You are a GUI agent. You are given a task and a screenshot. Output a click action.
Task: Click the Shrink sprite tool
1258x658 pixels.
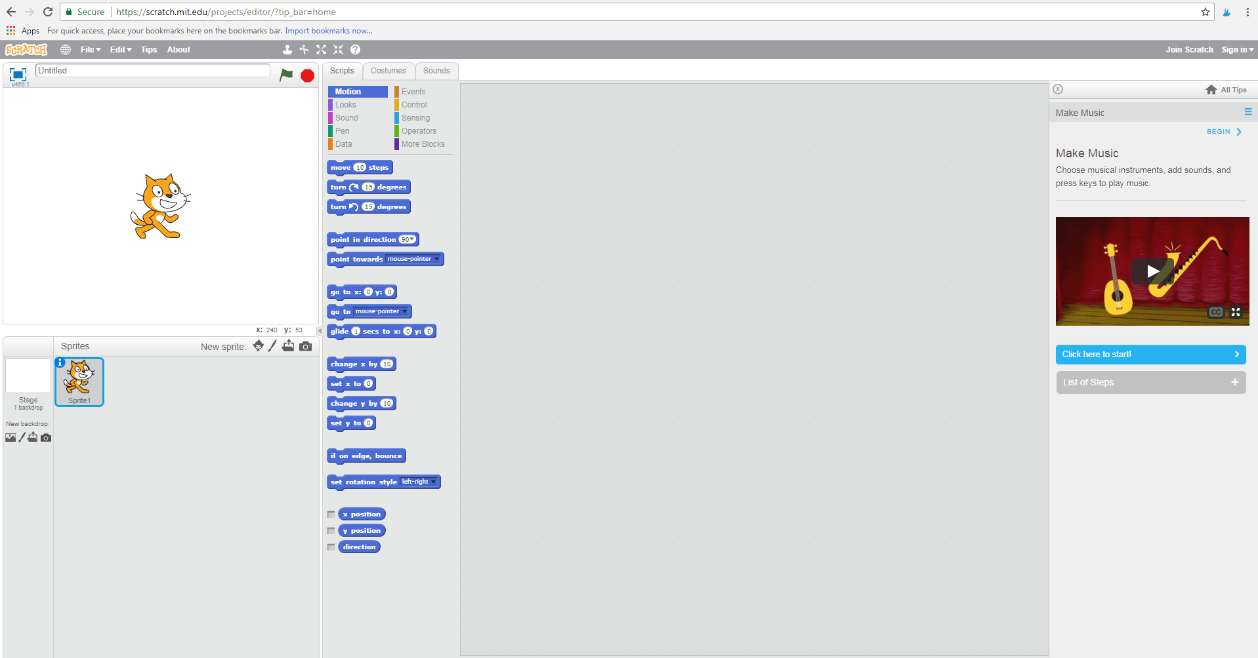click(338, 49)
